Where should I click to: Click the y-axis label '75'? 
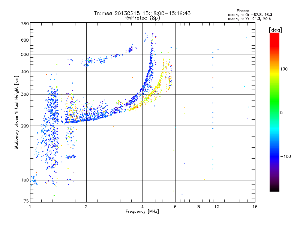(x=26, y=201)
